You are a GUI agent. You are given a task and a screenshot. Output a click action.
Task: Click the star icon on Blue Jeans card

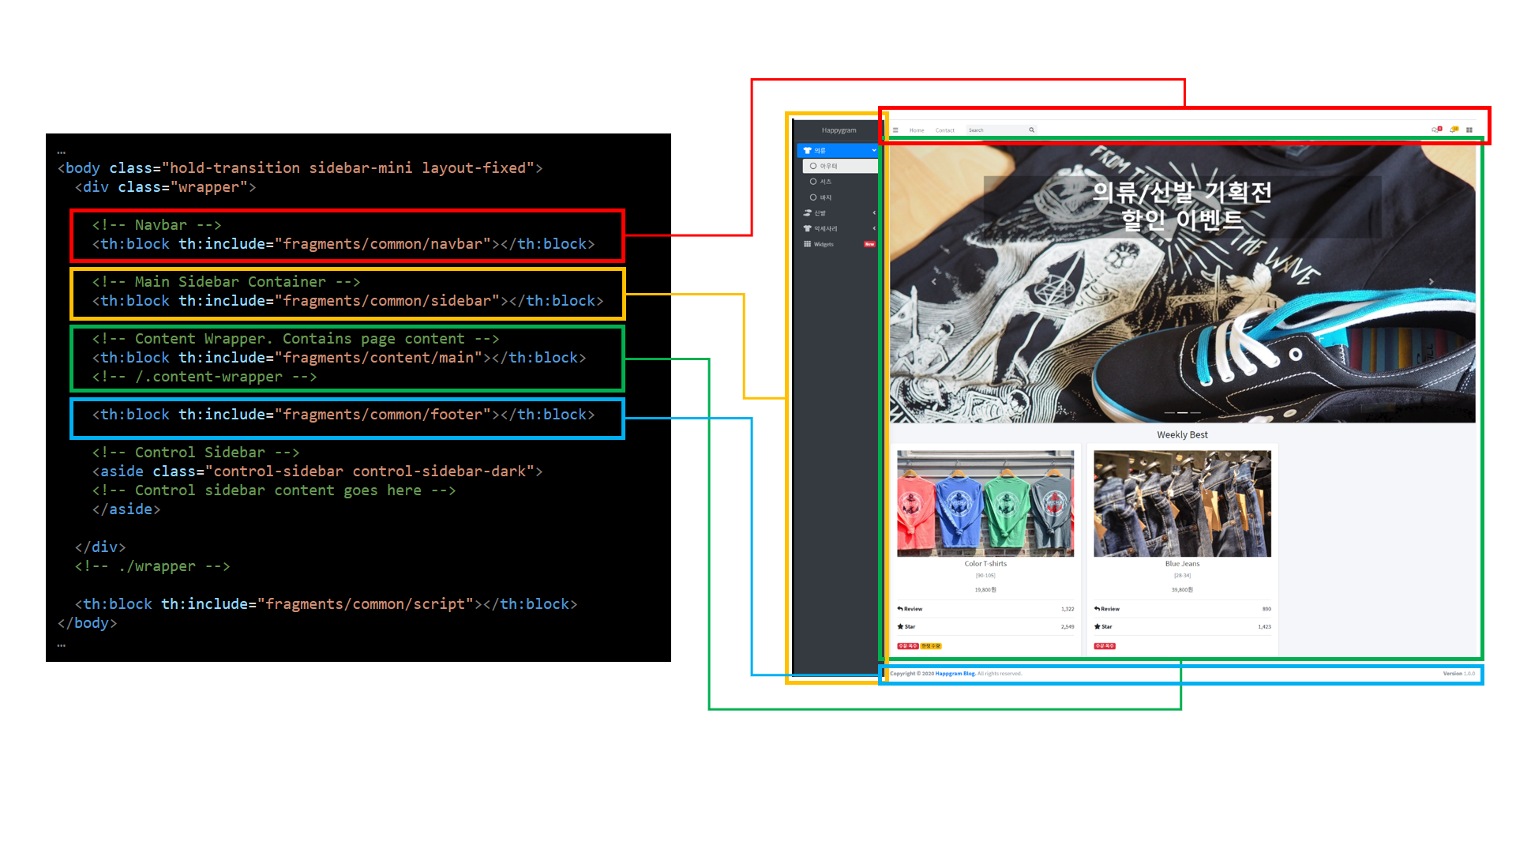click(x=1097, y=626)
